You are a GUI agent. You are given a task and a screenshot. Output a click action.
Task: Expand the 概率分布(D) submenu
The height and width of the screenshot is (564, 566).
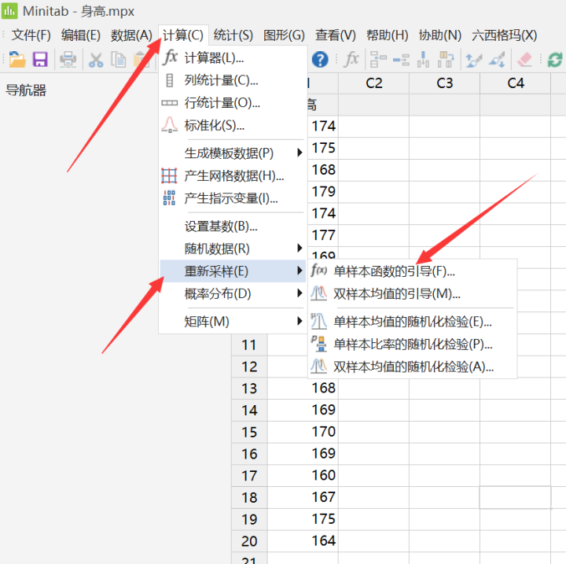pyautogui.click(x=233, y=293)
